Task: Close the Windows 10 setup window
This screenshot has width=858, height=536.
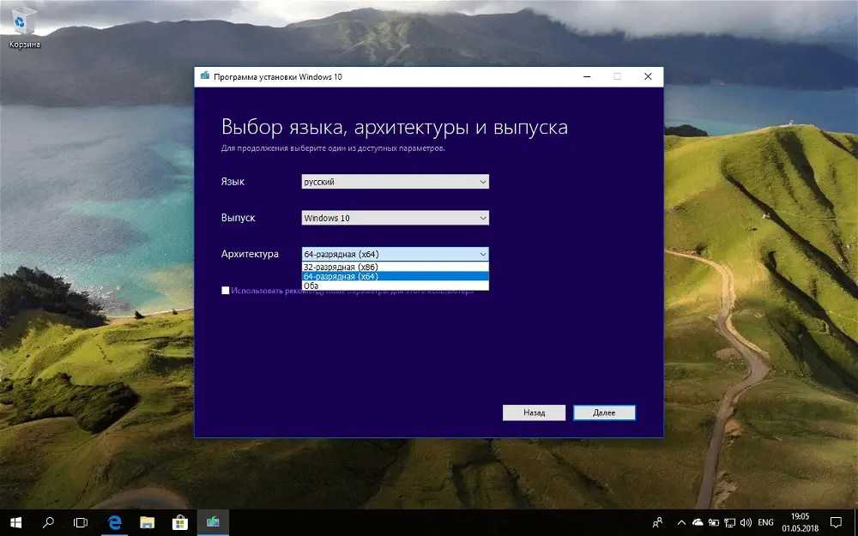Action: click(648, 76)
